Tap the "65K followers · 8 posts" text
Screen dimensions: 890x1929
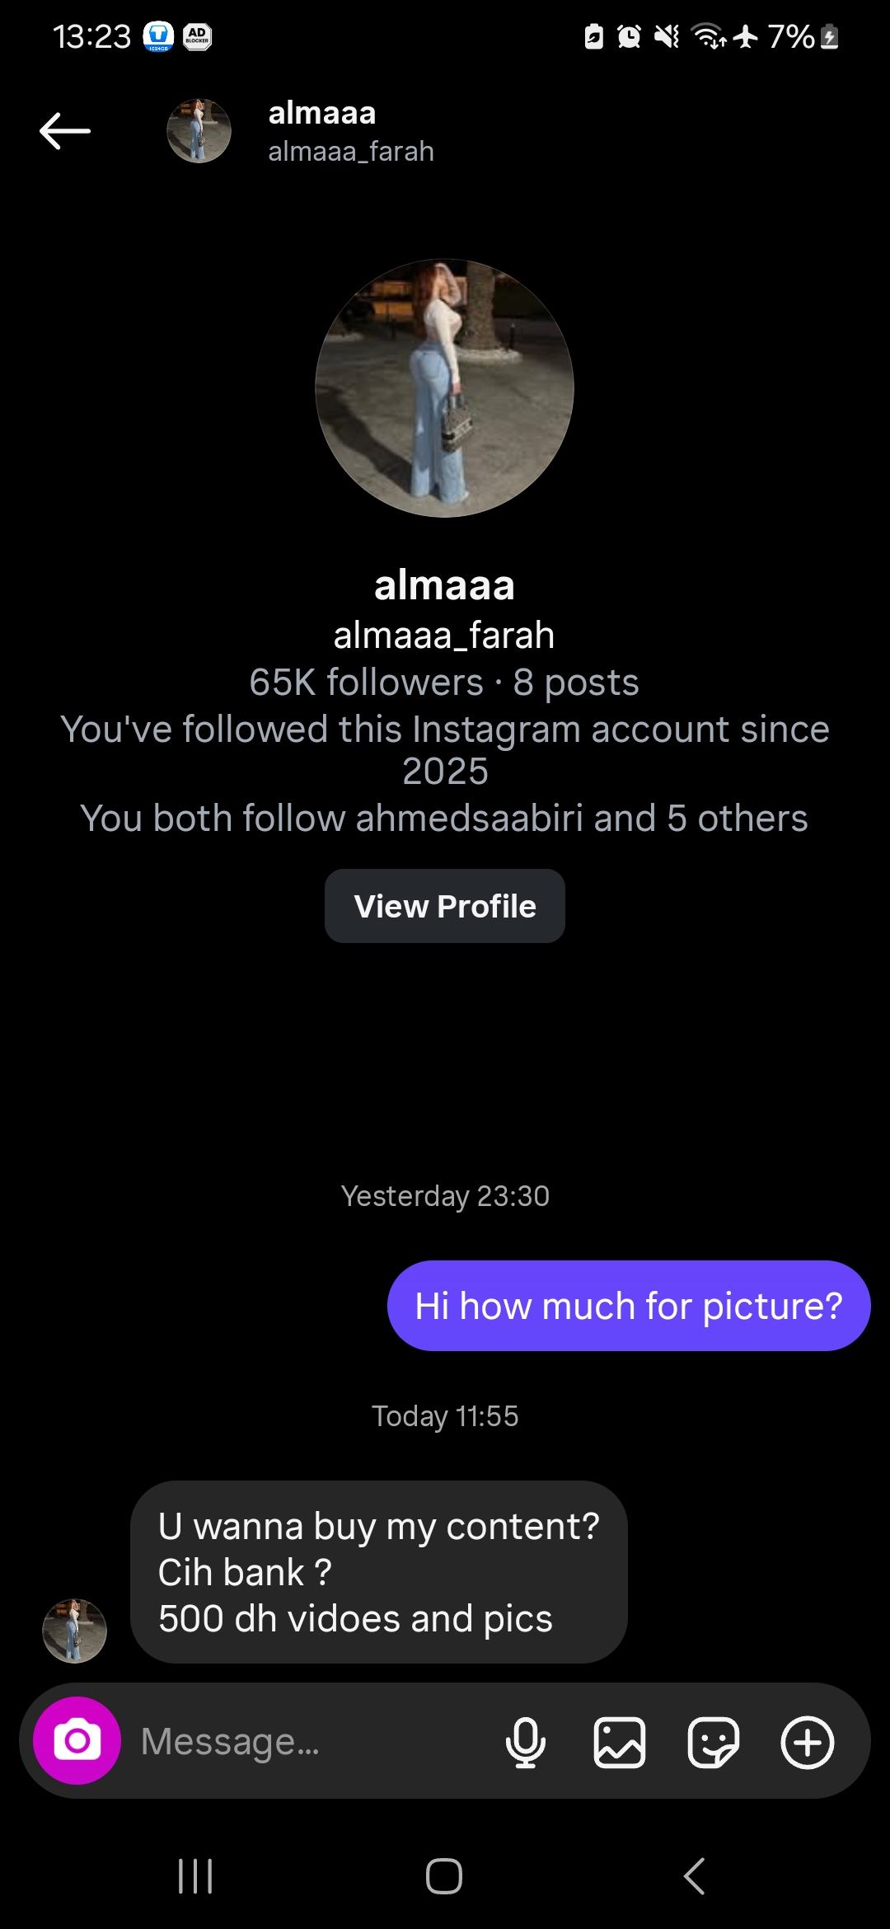pyautogui.click(x=444, y=683)
